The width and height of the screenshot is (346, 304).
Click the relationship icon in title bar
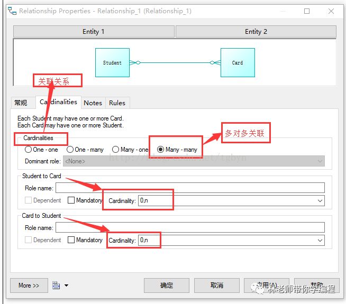[12, 11]
